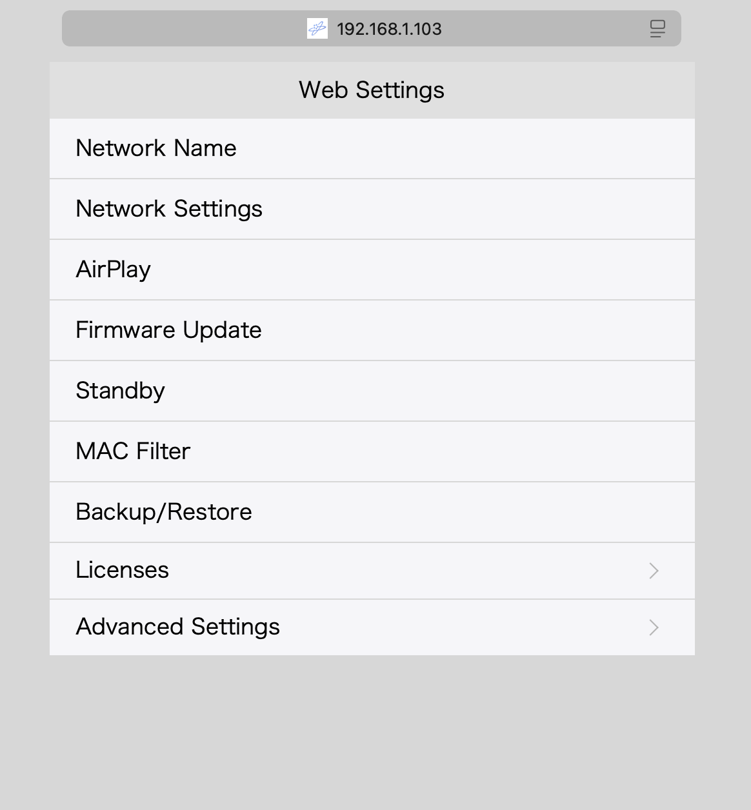
Task: Click the Advanced Settings label text
Action: tap(178, 627)
